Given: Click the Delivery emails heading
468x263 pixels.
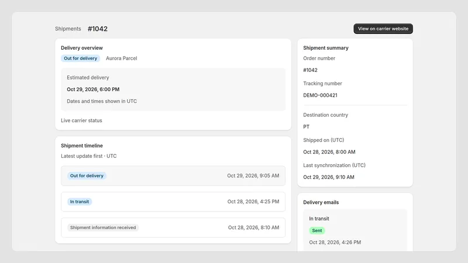Looking at the screenshot, I should [x=321, y=202].
